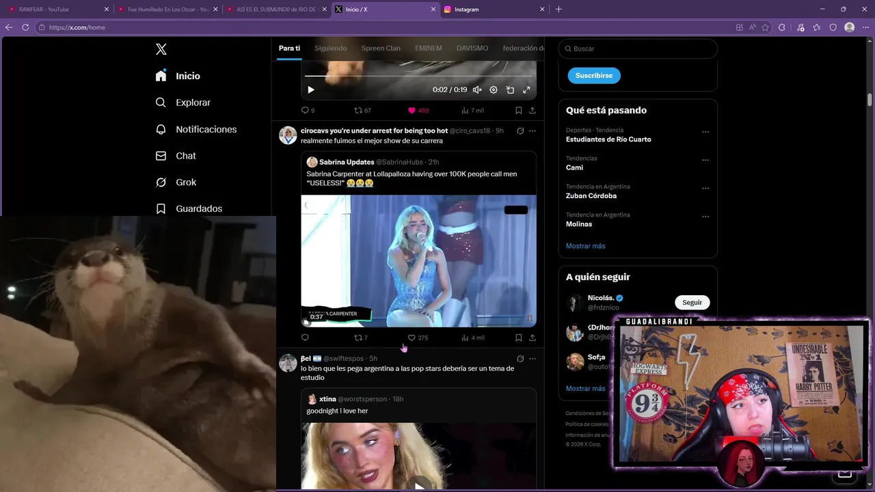Open Guardados bookmarks

point(189,208)
